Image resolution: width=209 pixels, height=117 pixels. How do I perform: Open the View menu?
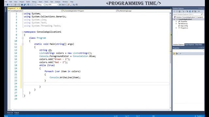click(x=16, y=2)
